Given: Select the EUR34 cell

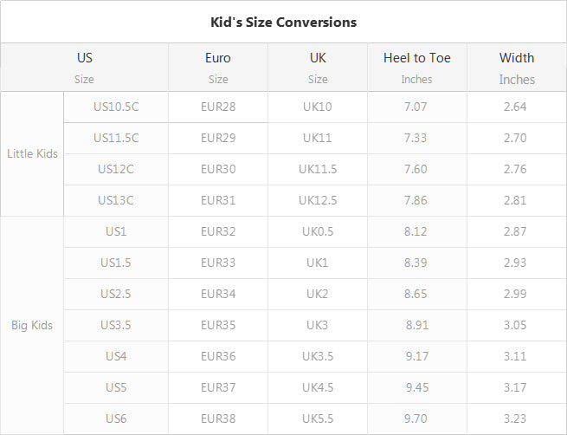Looking at the screenshot, I should [218, 294].
